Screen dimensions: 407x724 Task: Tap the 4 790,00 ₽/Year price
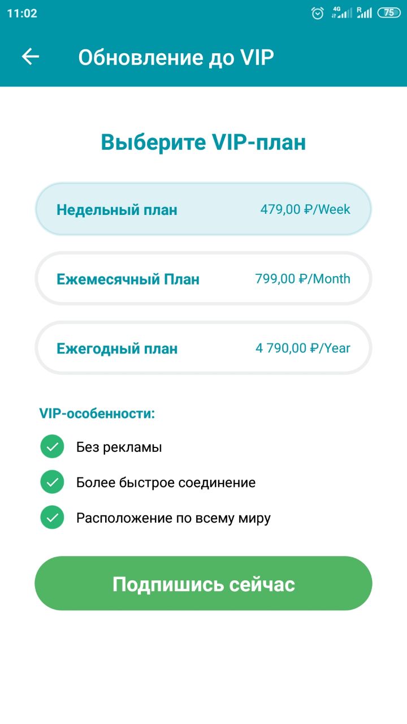[x=302, y=348]
